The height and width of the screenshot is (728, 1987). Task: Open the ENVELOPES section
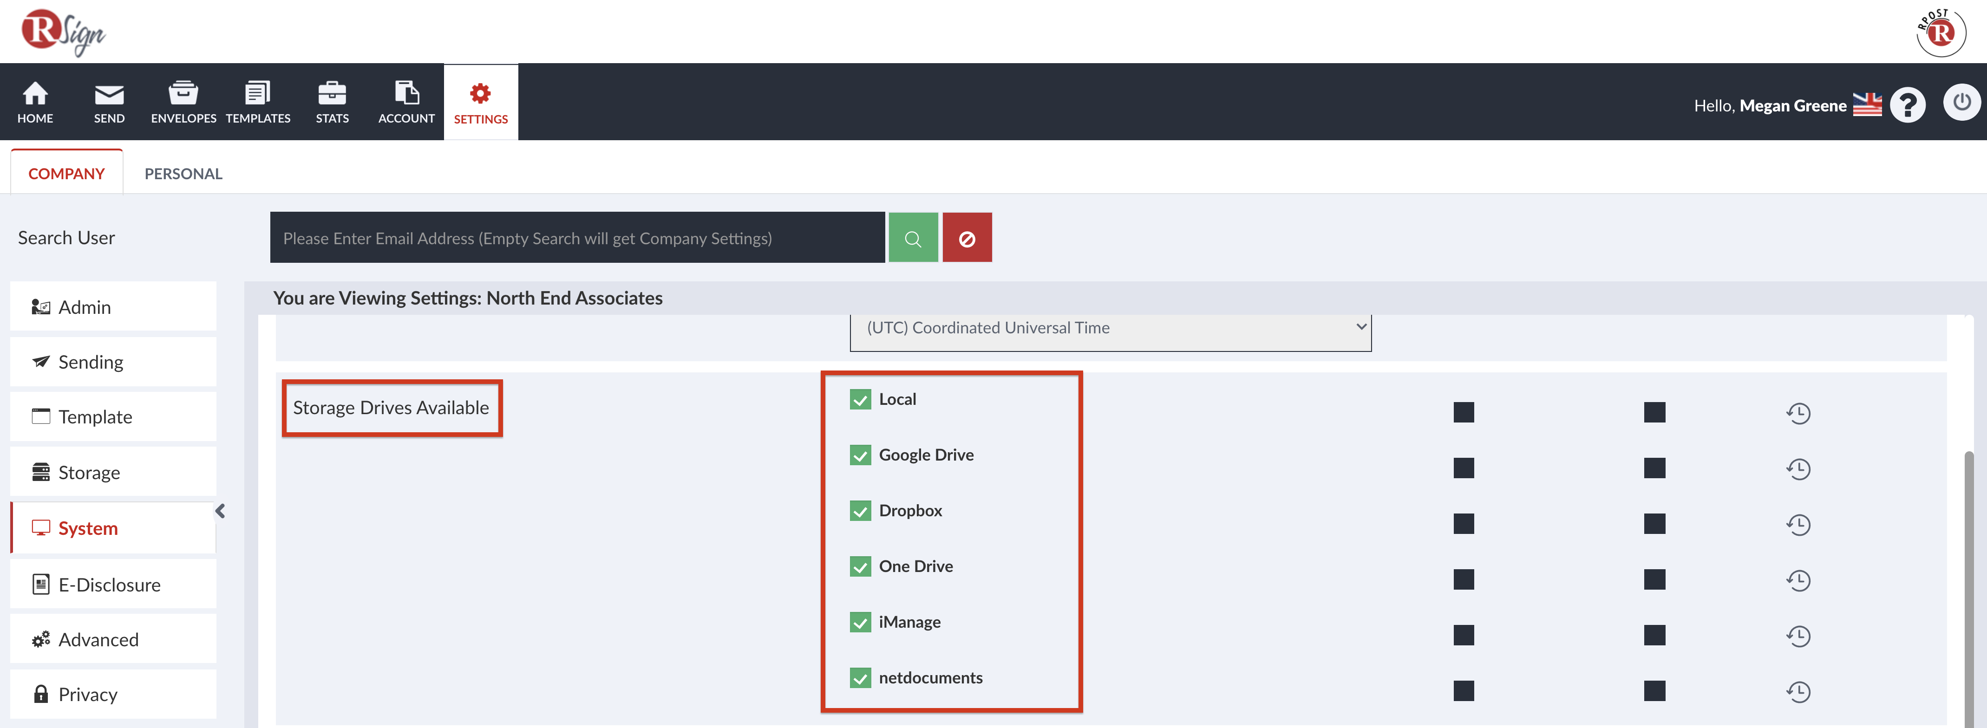tap(183, 102)
